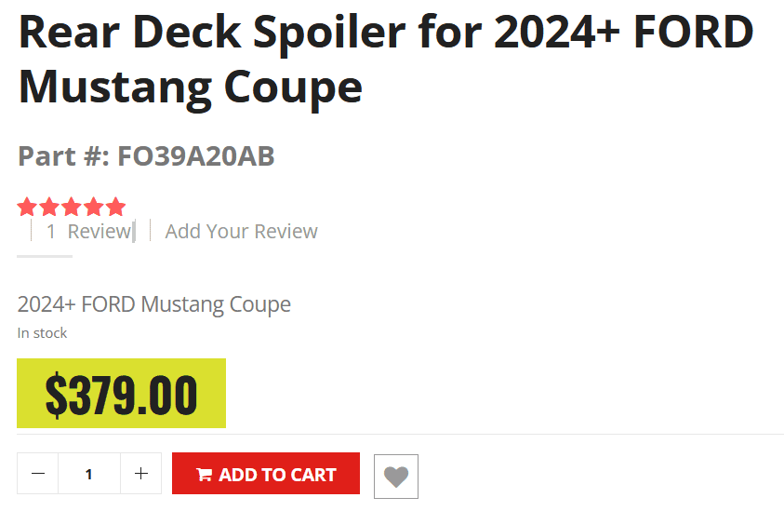Screen dimensions: 784x511
Task: Open the 1 Review link
Action: click(89, 231)
